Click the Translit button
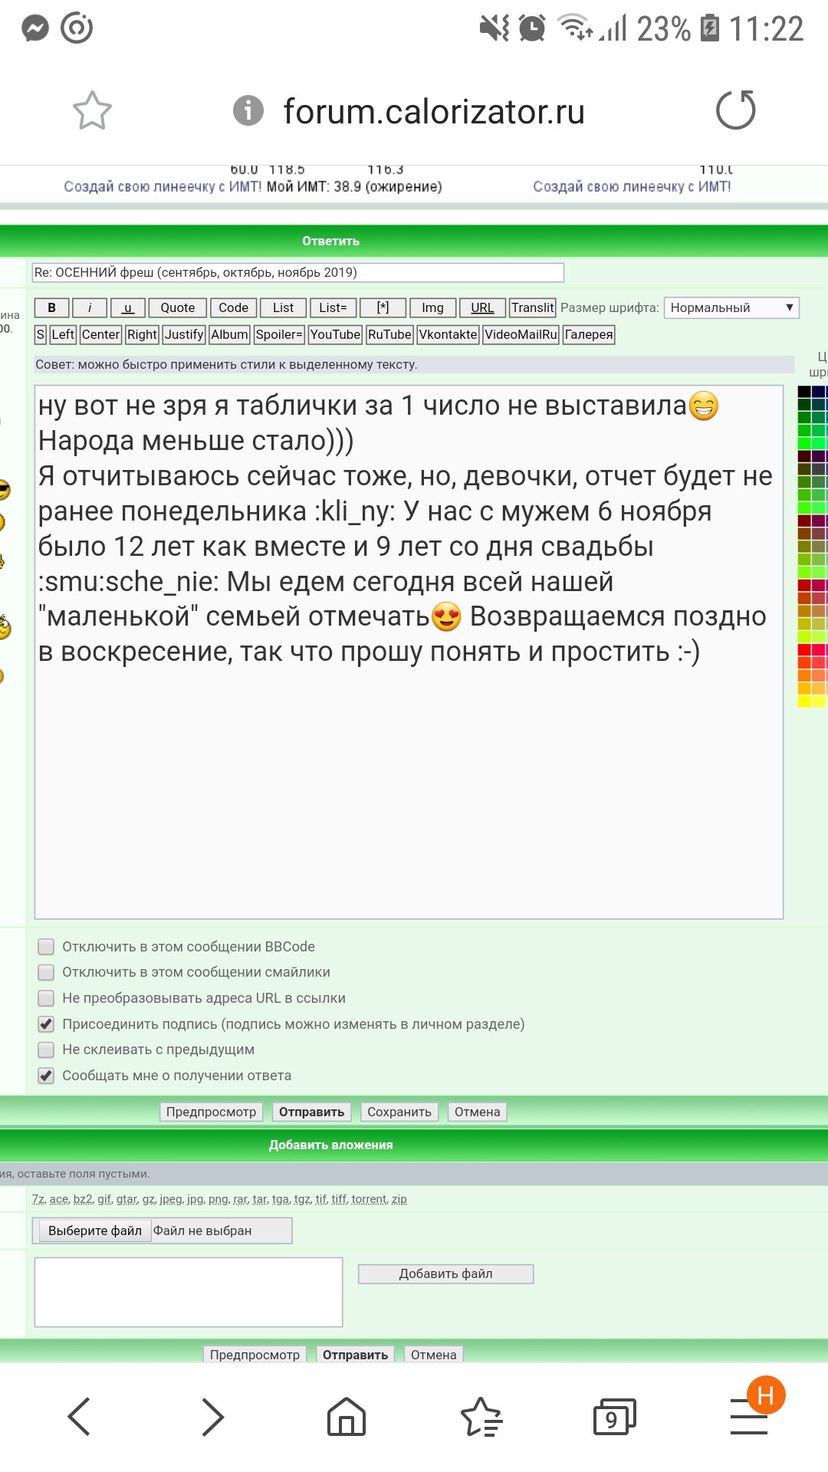The width and height of the screenshot is (828, 1472). click(533, 307)
